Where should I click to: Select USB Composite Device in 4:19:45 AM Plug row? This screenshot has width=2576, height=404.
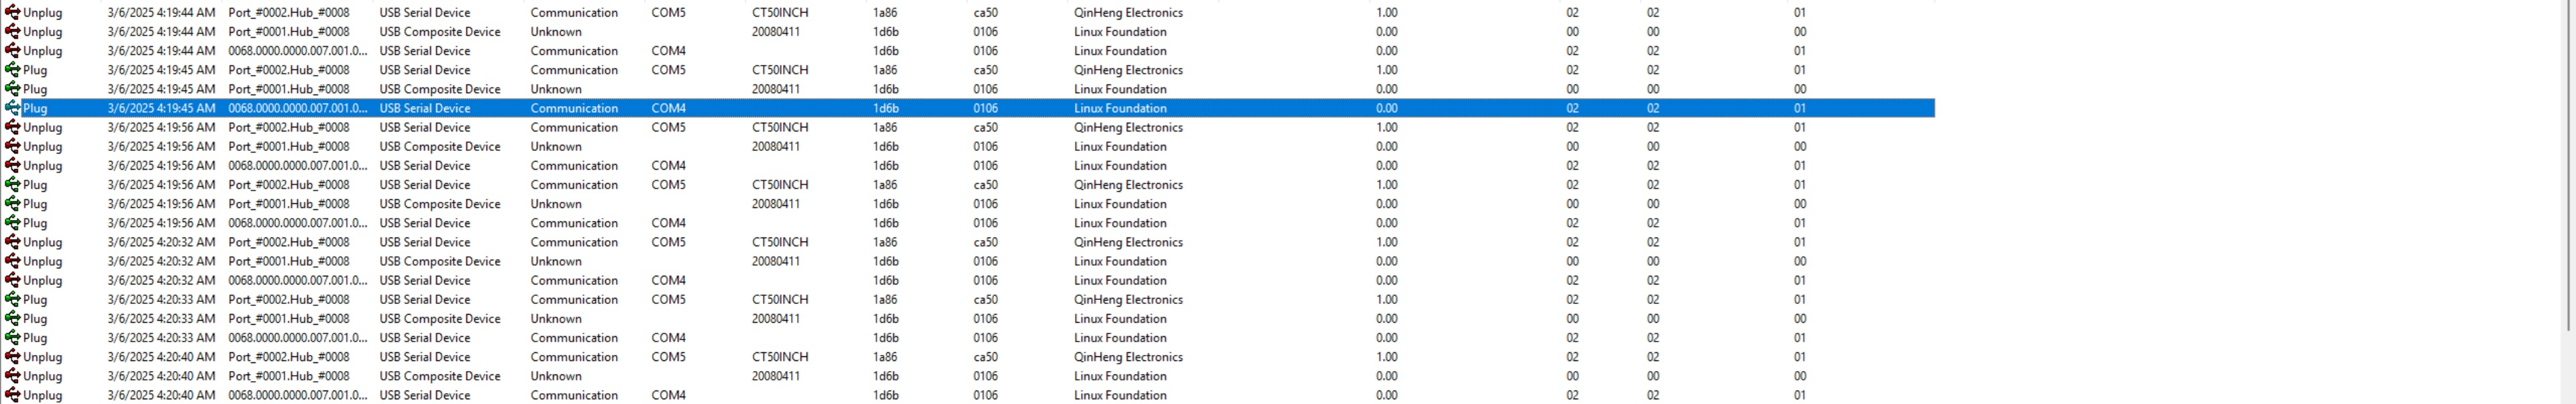[x=440, y=89]
